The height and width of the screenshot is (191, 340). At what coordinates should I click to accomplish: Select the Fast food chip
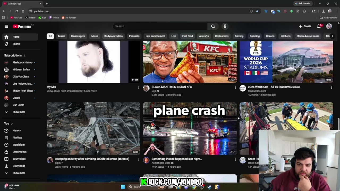pyautogui.click(x=188, y=36)
